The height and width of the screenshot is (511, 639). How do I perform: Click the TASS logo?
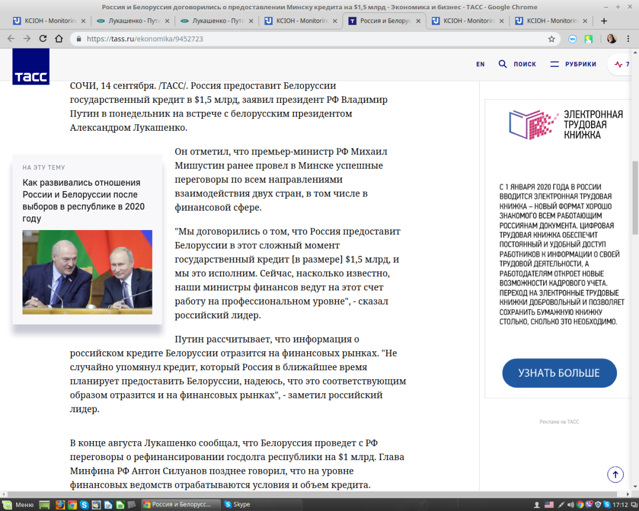(x=31, y=66)
